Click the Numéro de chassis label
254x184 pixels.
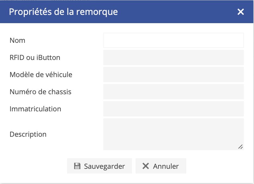click(x=41, y=92)
